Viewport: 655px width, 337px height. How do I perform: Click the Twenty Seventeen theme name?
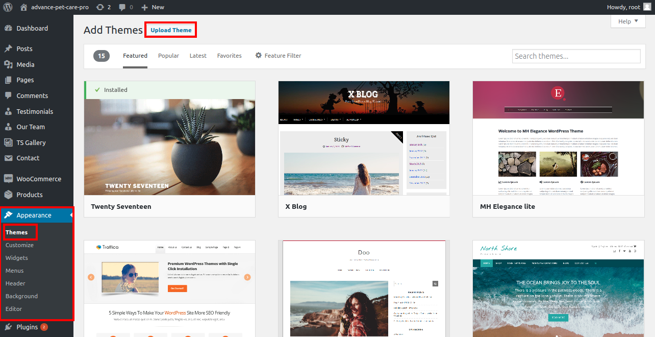click(x=121, y=207)
